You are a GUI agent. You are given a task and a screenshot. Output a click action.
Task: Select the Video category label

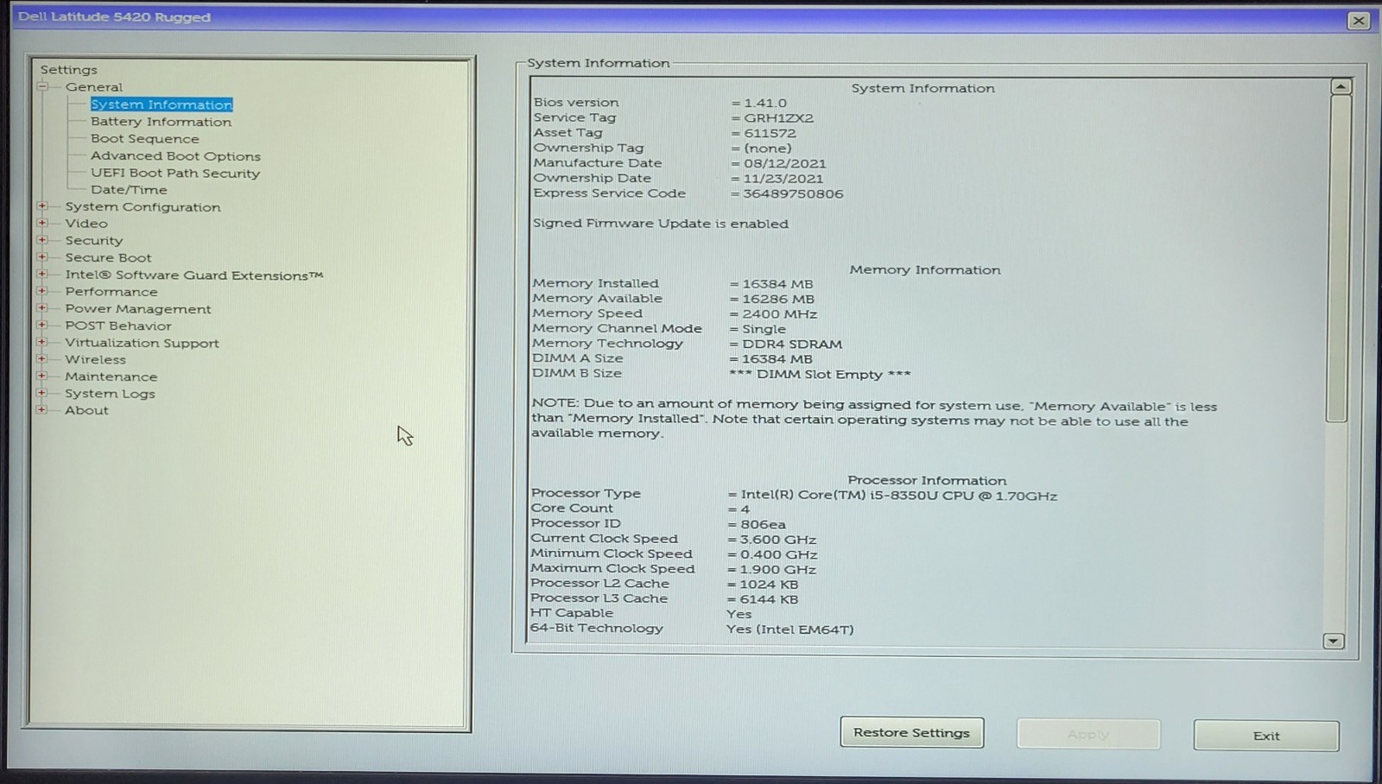tap(86, 224)
